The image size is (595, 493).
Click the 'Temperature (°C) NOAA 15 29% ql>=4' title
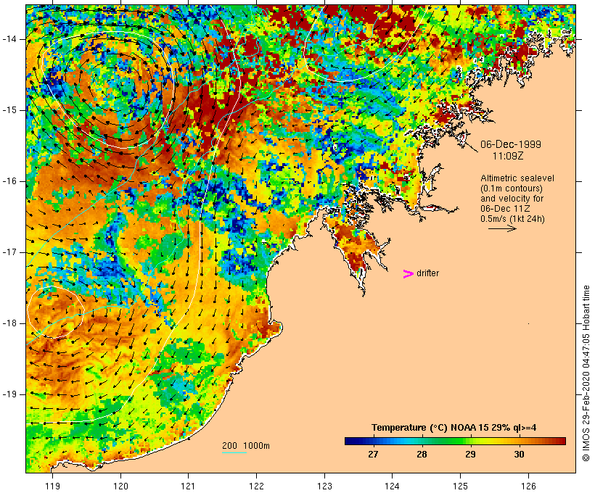454,428
